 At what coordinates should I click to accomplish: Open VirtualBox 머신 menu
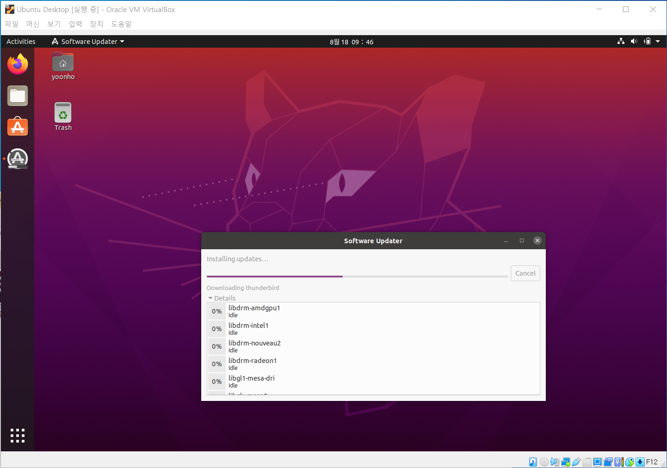point(33,24)
